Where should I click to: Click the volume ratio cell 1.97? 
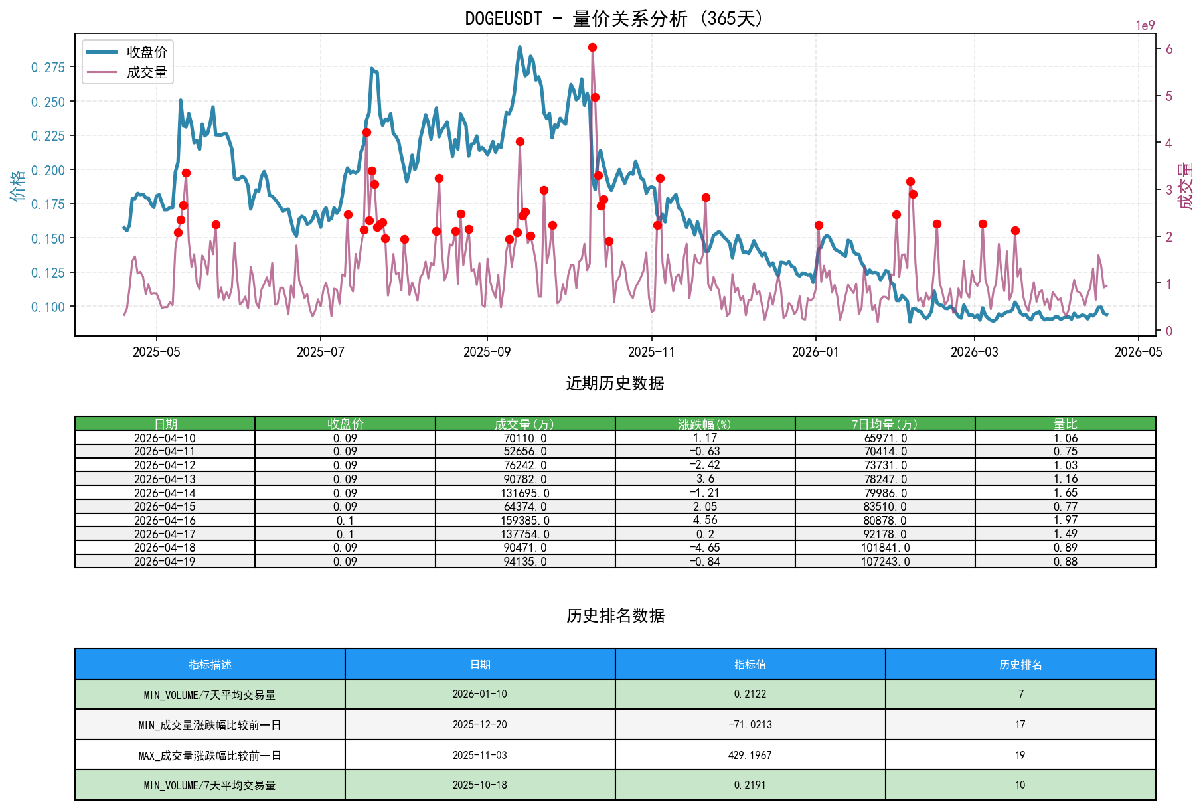click(x=1066, y=520)
